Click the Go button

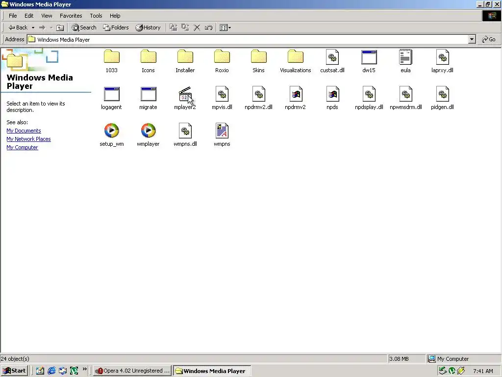489,39
